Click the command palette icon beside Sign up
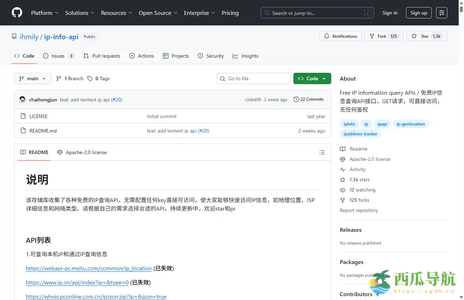Screen dimensions: 464x300 click(441, 13)
